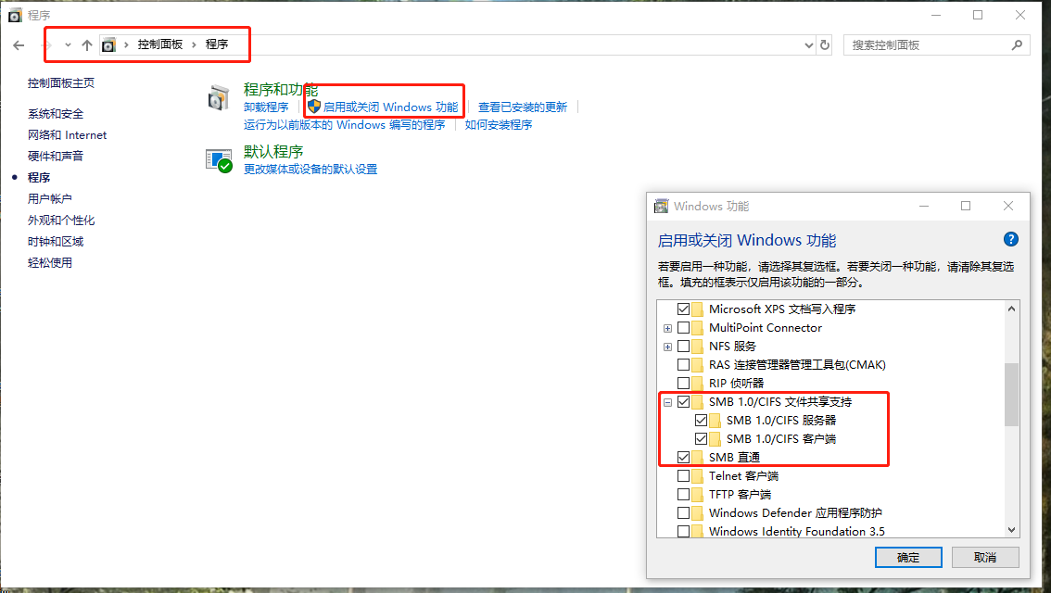This screenshot has height=593, width=1051.
Task: Select the Microsoft XPS 文档写入程序 folder icon
Action: pyautogui.click(x=698, y=309)
